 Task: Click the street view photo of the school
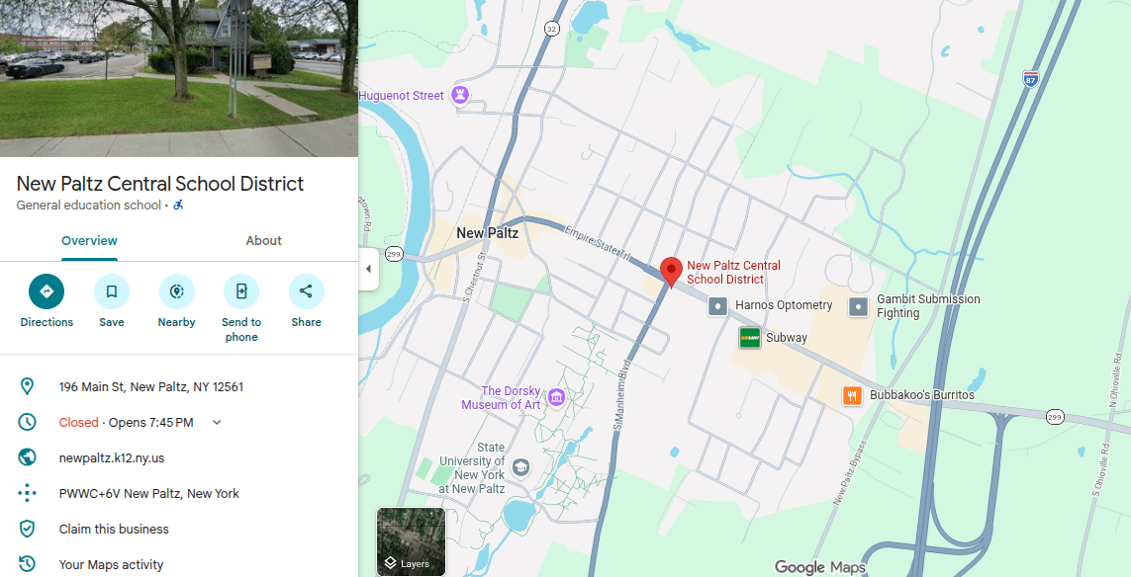pos(179,78)
